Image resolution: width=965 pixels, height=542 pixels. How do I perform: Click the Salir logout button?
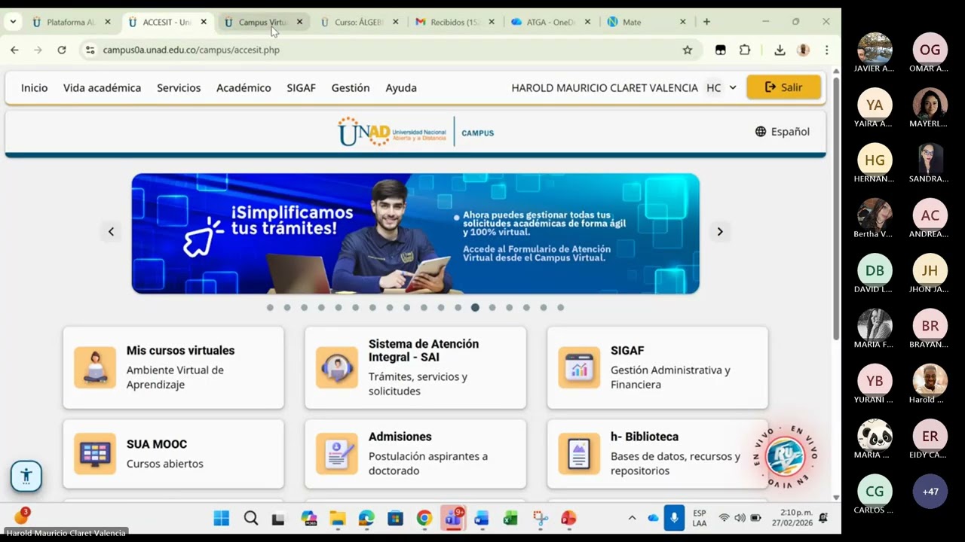783,87
